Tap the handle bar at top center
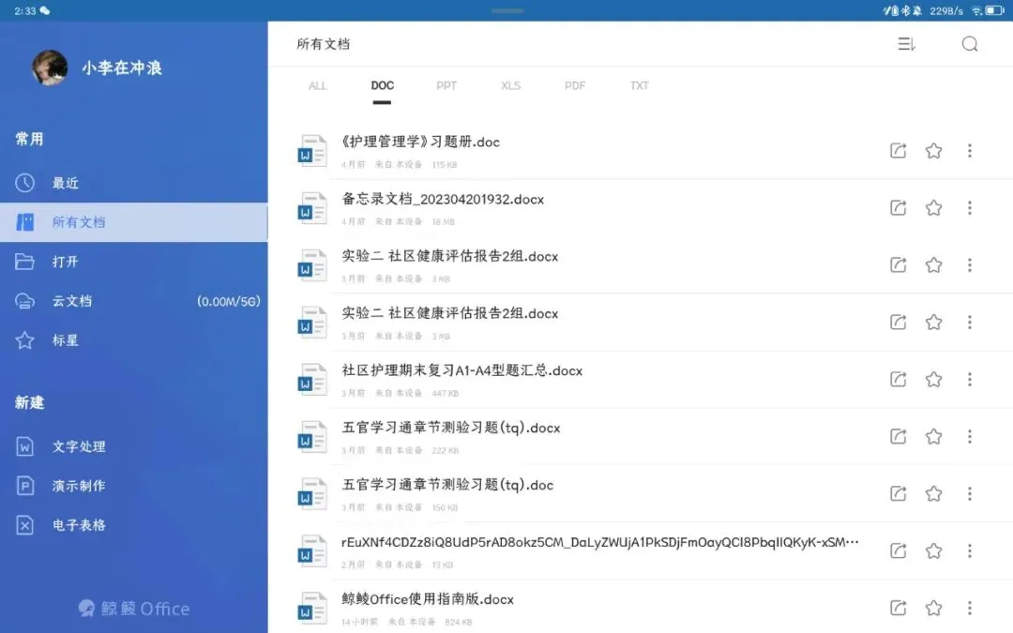Screen dimensions: 1013x633 click(x=507, y=10)
